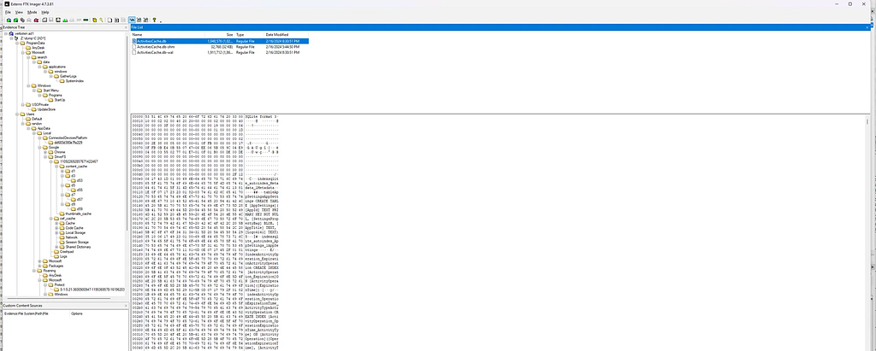Expand the Chrome folder node
The width and height of the screenshot is (876, 351).
(44, 152)
